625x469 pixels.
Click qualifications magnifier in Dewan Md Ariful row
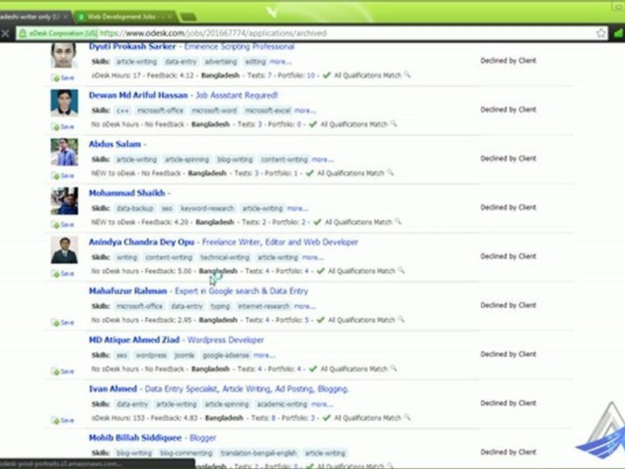[393, 124]
